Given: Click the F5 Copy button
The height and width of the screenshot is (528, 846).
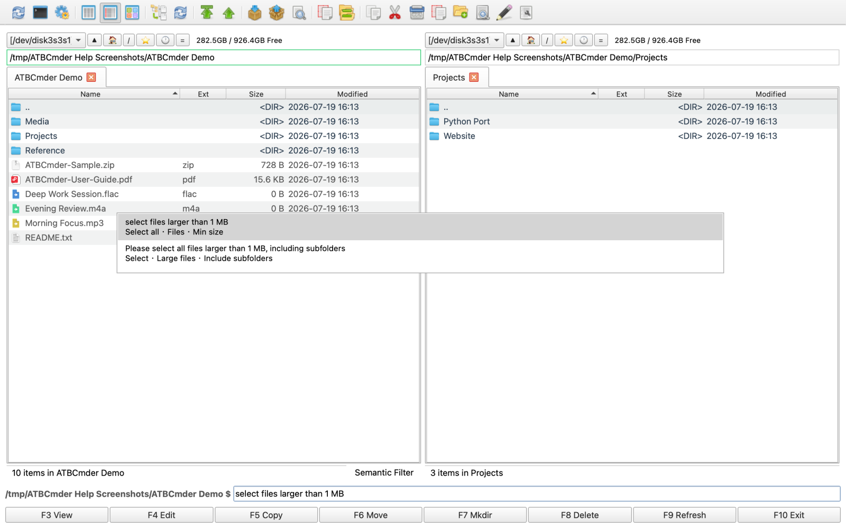Looking at the screenshot, I should pos(266,515).
